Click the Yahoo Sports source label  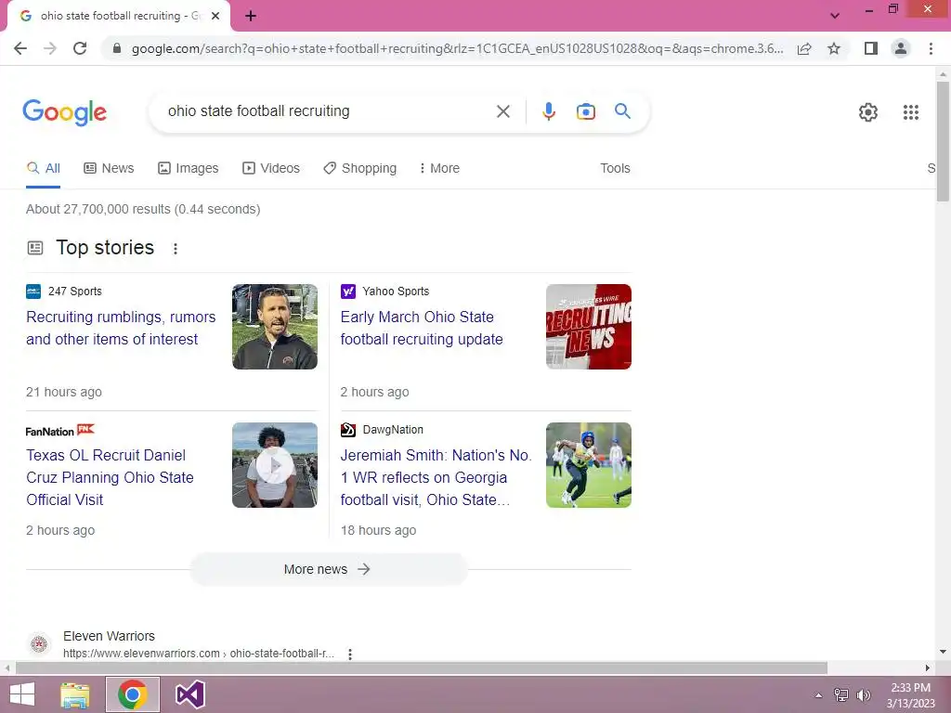pyautogui.click(x=396, y=291)
